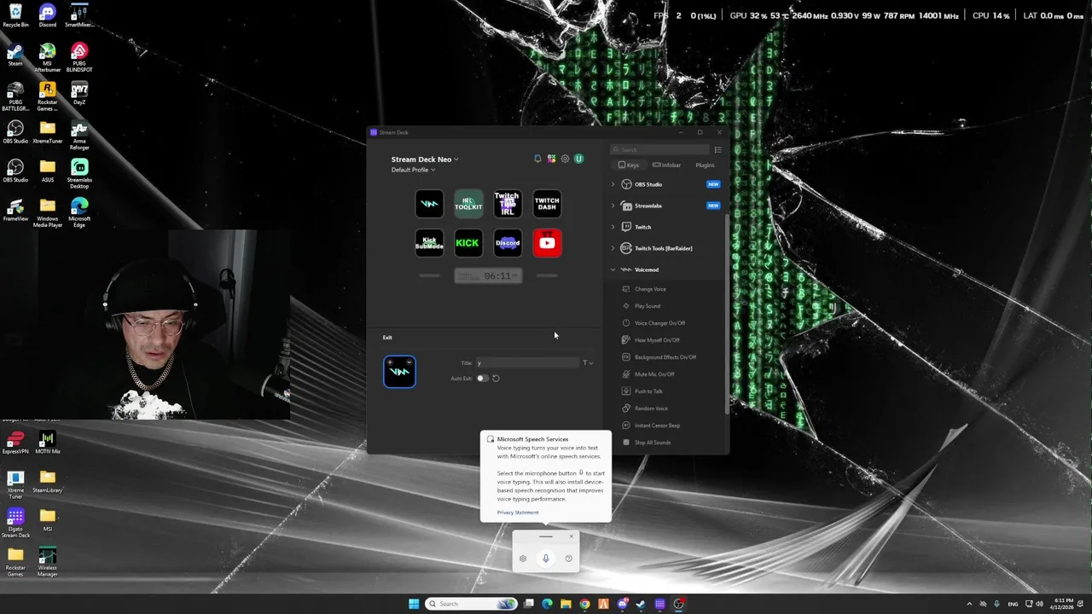This screenshot has height=614, width=1092.
Task: Click the Voicemod key preview thumbnail
Action: [x=399, y=372]
